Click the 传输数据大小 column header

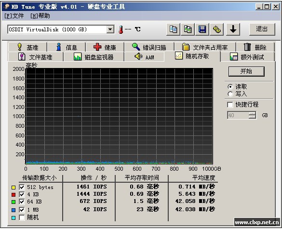40,178
